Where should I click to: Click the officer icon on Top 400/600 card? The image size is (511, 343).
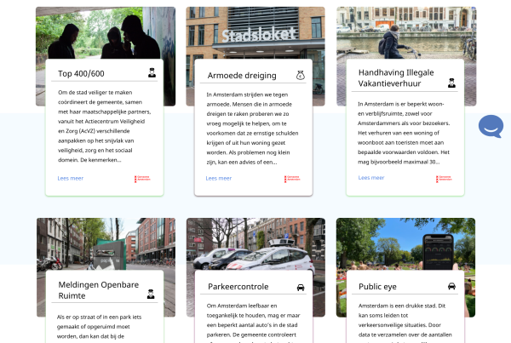click(152, 72)
